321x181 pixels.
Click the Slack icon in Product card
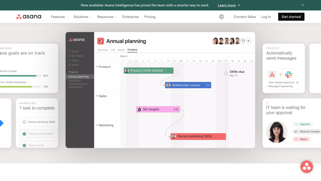pyautogui.click(x=289, y=75)
